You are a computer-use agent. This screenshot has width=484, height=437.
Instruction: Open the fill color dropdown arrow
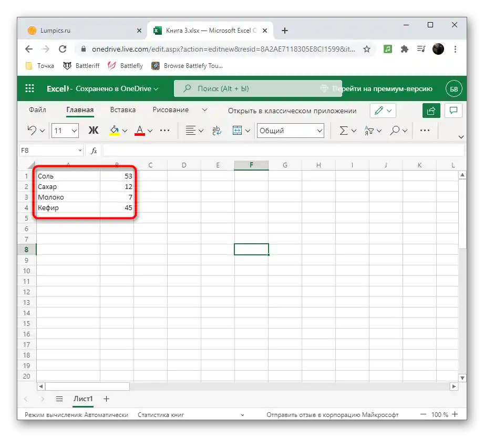tap(125, 131)
